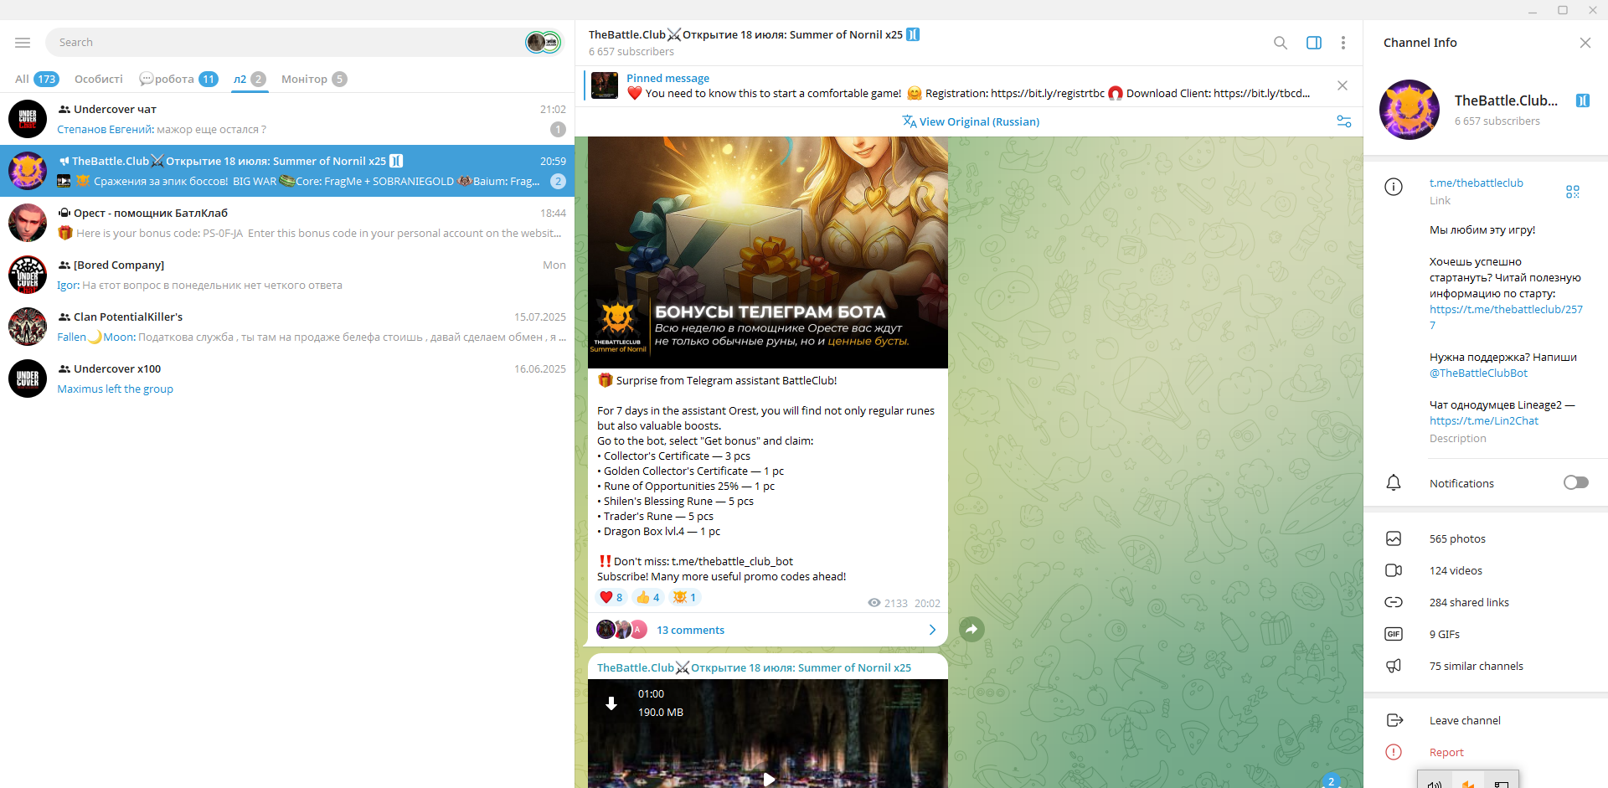Click Clan PotentialKiller's chat avatar
The width and height of the screenshot is (1608, 788).
pyautogui.click(x=28, y=327)
